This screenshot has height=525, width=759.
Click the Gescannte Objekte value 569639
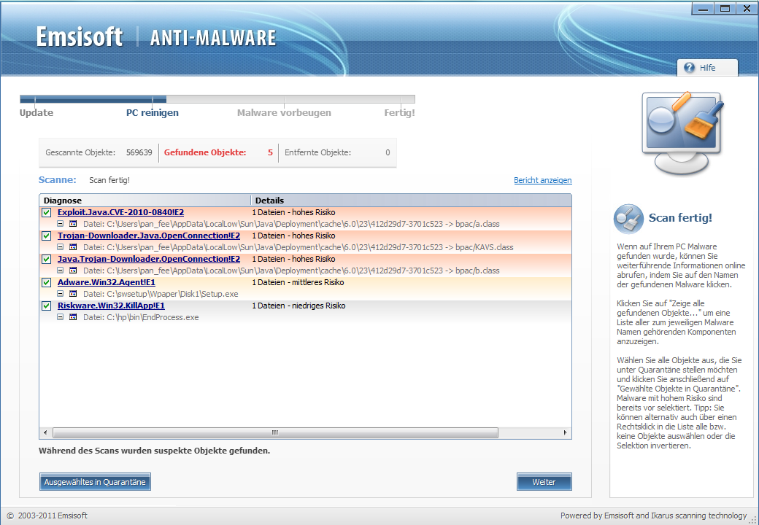pyautogui.click(x=139, y=152)
